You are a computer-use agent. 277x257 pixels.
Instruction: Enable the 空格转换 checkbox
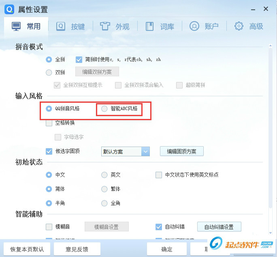point(49,123)
